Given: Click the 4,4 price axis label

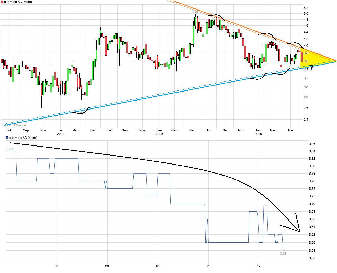Looking at the screenshot, I should (306, 32).
